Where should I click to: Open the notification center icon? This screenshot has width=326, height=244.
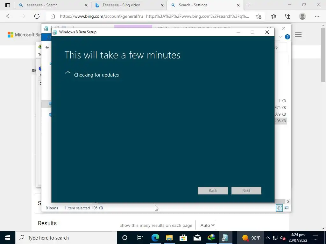[315, 238]
